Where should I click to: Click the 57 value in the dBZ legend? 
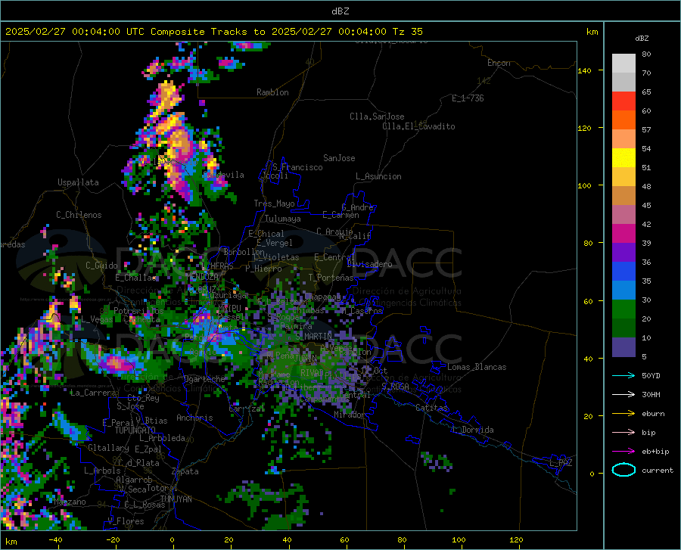646,130
